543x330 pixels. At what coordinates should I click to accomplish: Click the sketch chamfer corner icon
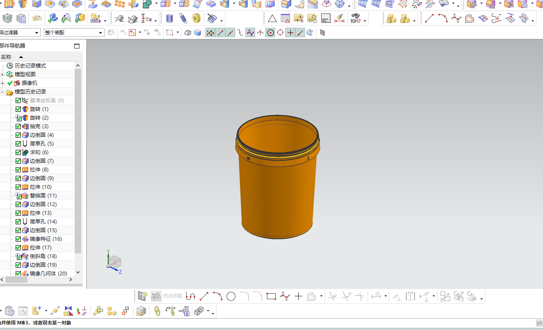point(258,296)
